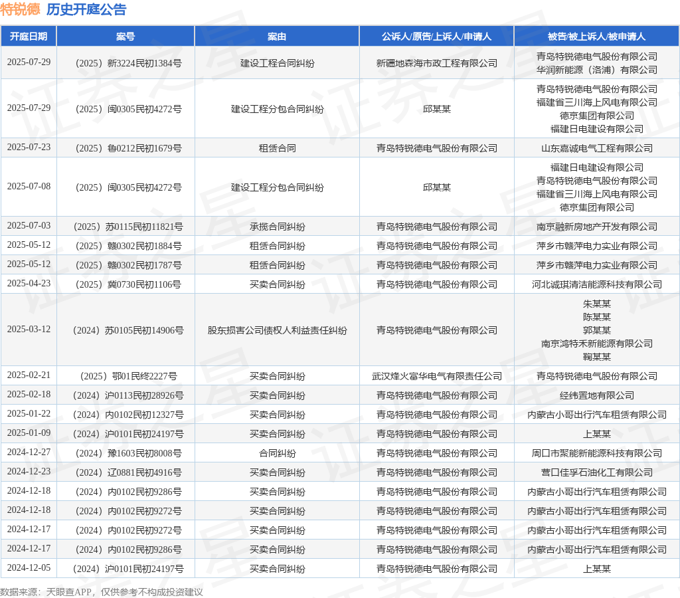Click case number (2025)赣0302民初1787号
Screen dimensions: 680x598
pyautogui.click(x=126, y=265)
